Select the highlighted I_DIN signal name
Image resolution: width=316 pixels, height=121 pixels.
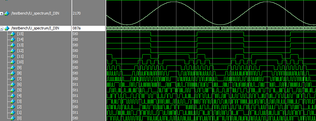click(x=35, y=28)
